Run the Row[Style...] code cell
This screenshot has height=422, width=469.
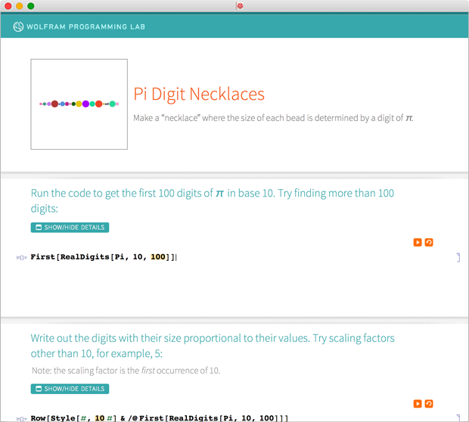click(418, 404)
